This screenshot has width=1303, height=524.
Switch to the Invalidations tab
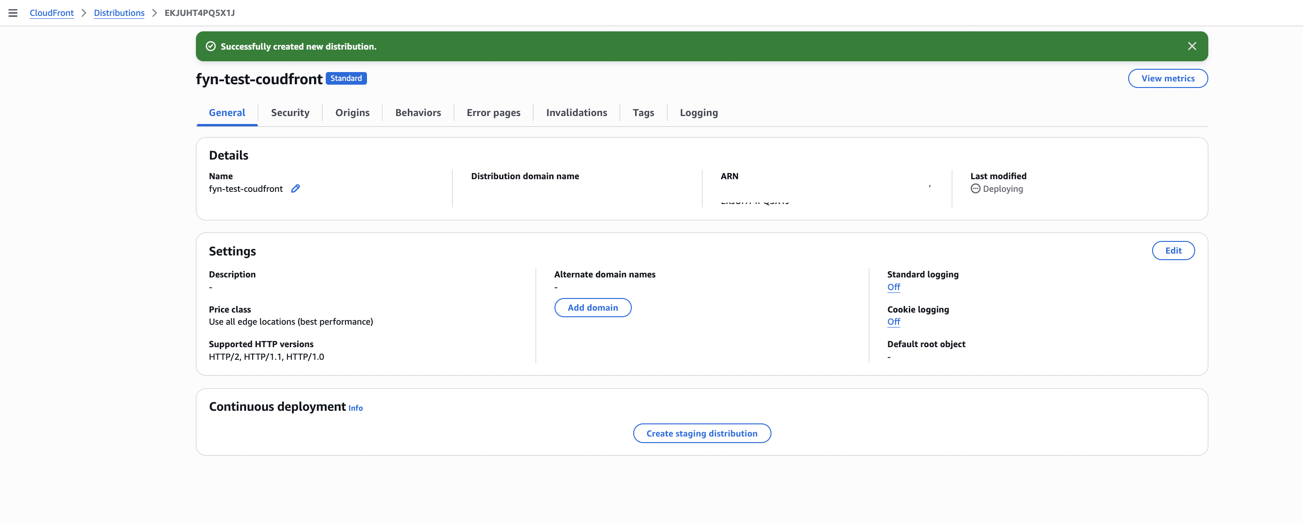[x=576, y=113]
